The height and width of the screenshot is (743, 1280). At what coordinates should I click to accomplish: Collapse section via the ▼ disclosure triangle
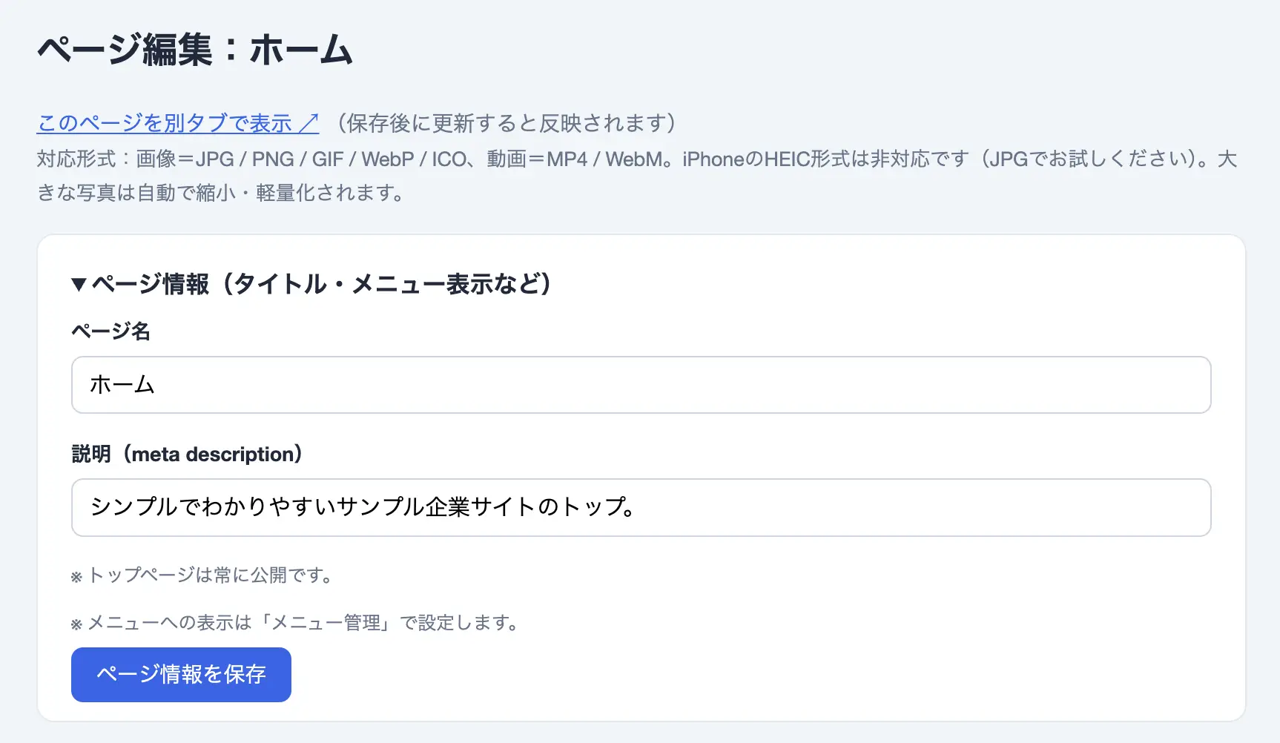(x=79, y=284)
